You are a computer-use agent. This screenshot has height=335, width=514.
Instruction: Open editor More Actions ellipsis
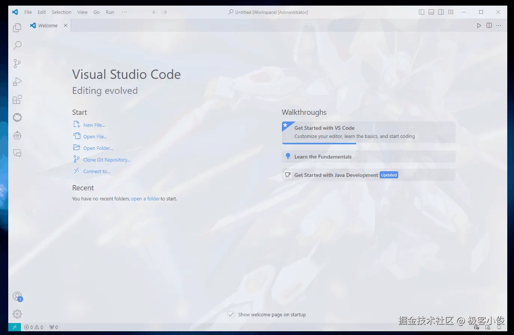tap(499, 25)
